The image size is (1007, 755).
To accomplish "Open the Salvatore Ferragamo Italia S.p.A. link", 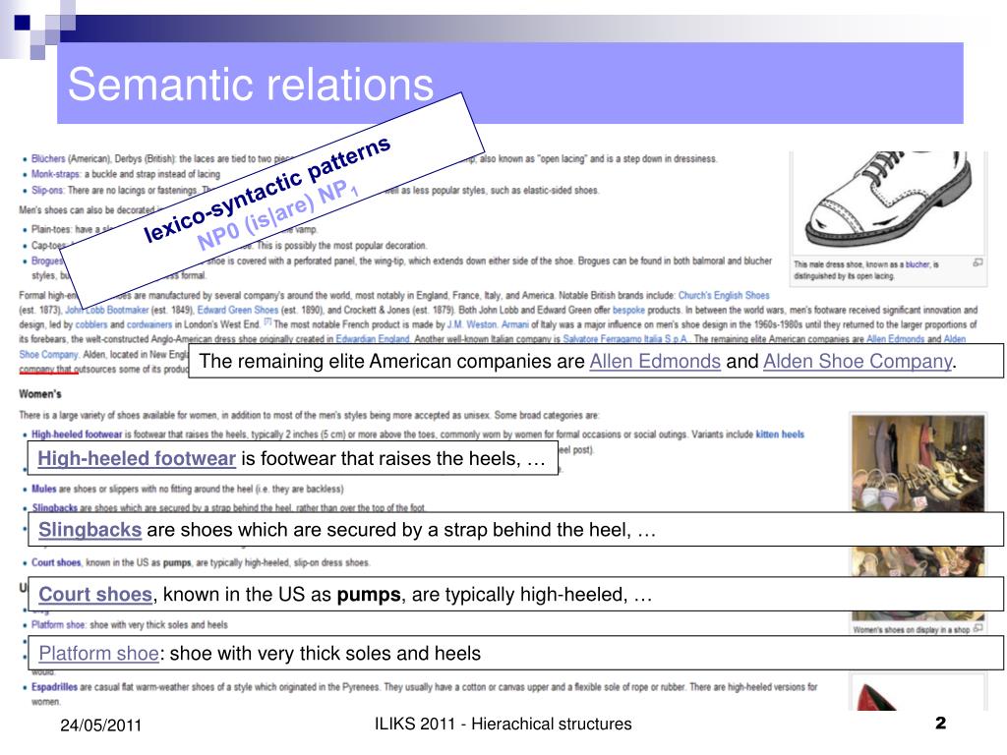I will click(x=625, y=339).
